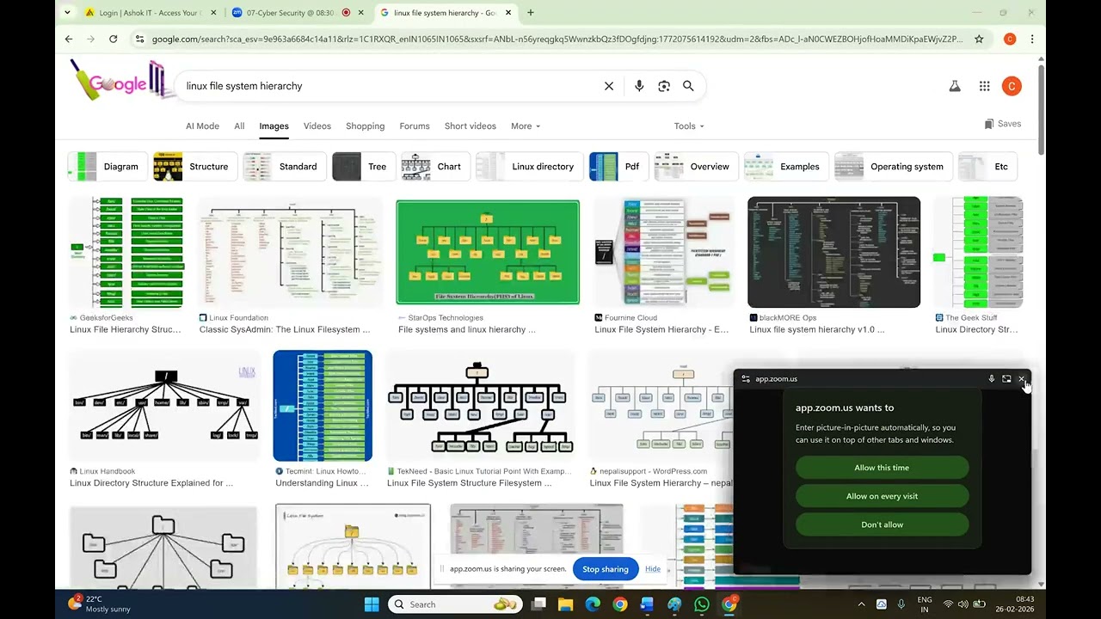
Task: Open Word from the taskbar
Action: pyautogui.click(x=647, y=604)
